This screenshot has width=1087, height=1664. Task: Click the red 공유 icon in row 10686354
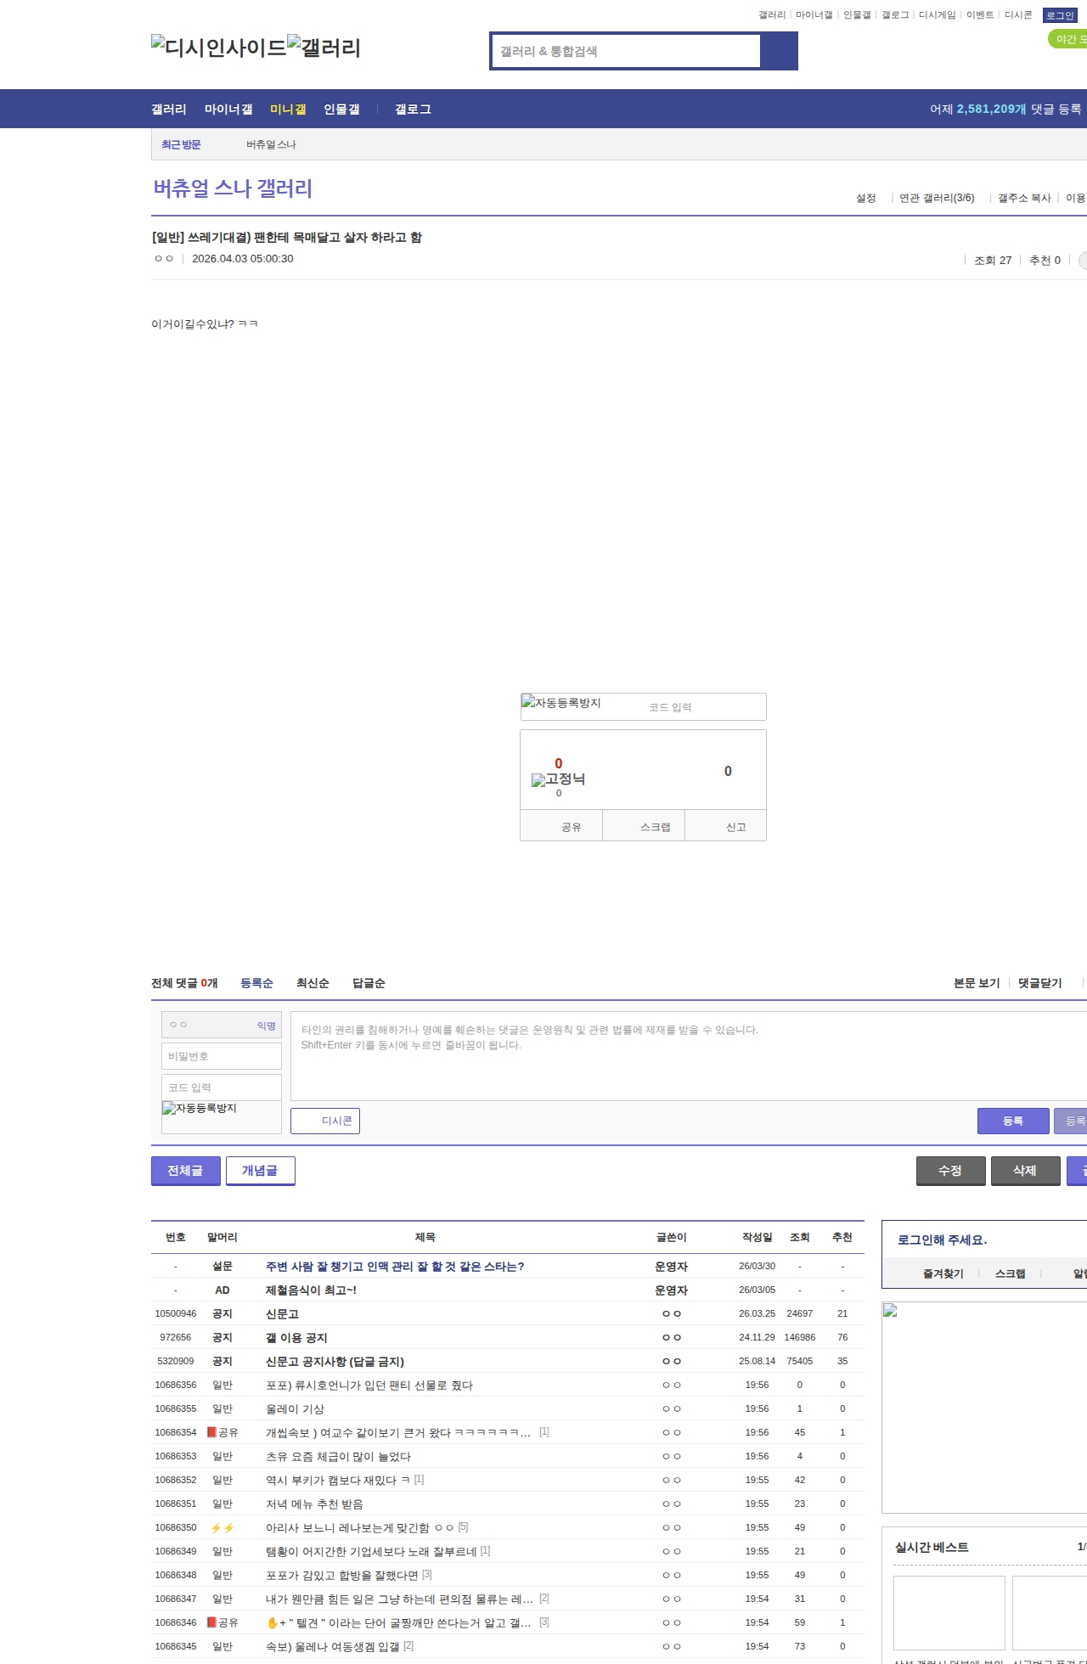click(x=211, y=1432)
